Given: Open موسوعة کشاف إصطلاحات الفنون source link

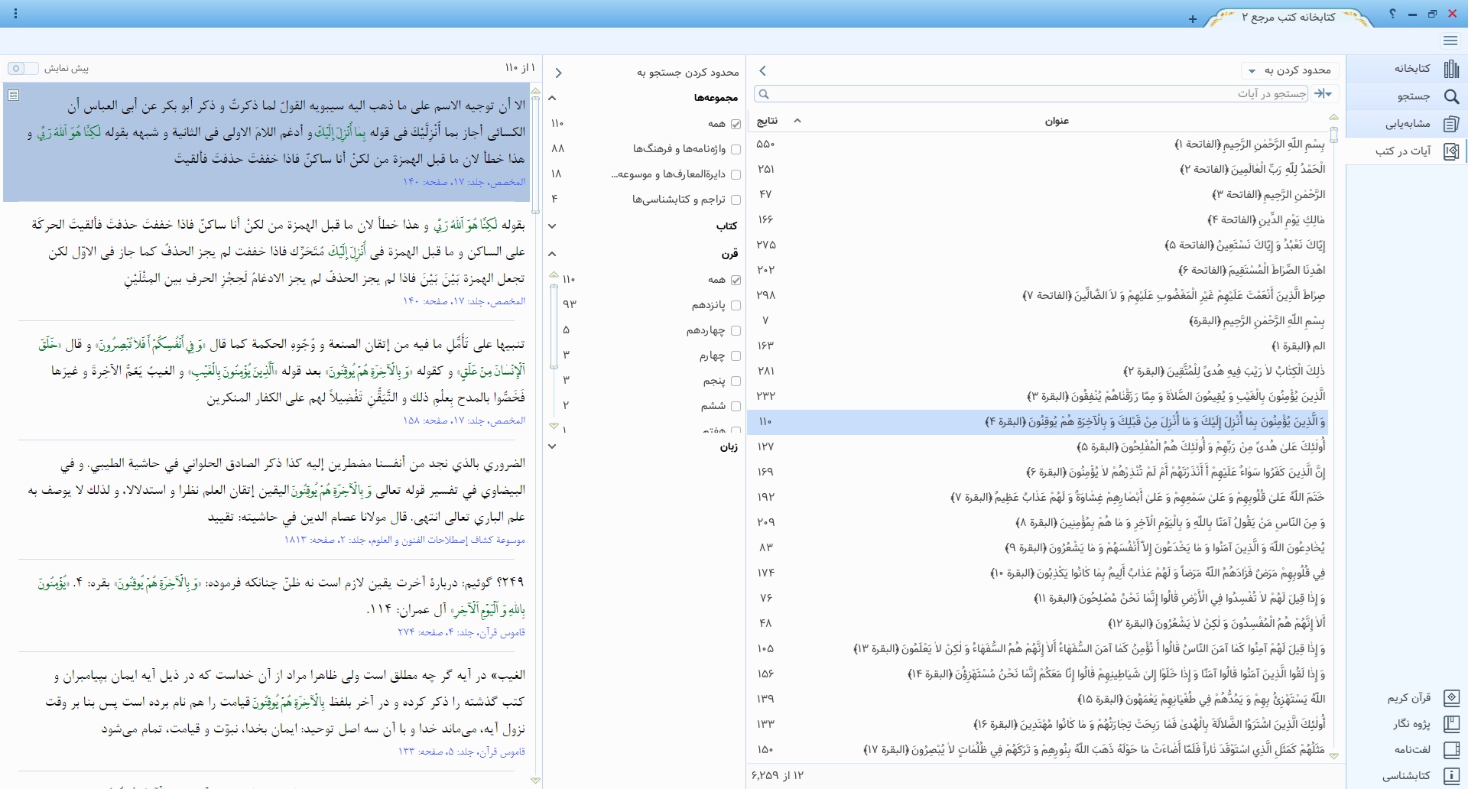Looking at the screenshot, I should coord(404,540).
